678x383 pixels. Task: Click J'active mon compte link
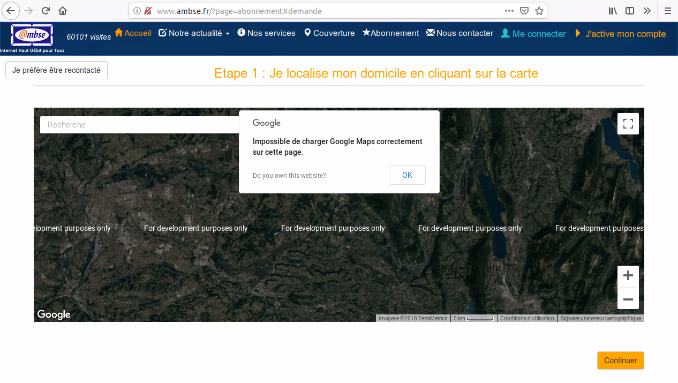(x=620, y=34)
